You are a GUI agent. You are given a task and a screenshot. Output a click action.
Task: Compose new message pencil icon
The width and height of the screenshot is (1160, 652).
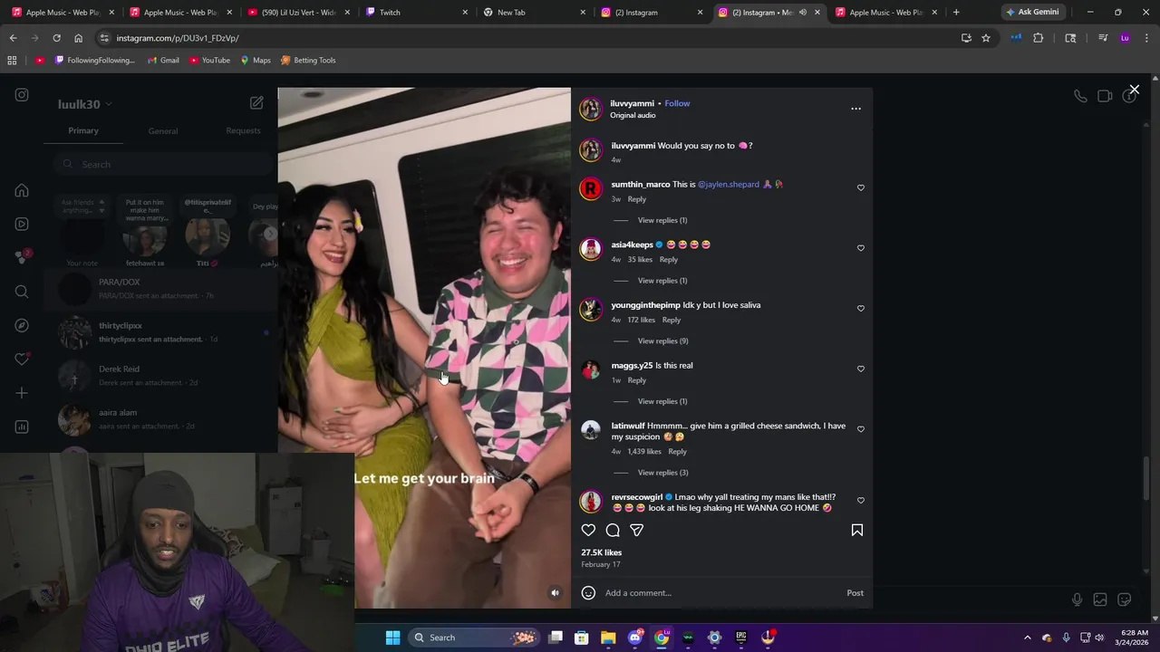256,103
